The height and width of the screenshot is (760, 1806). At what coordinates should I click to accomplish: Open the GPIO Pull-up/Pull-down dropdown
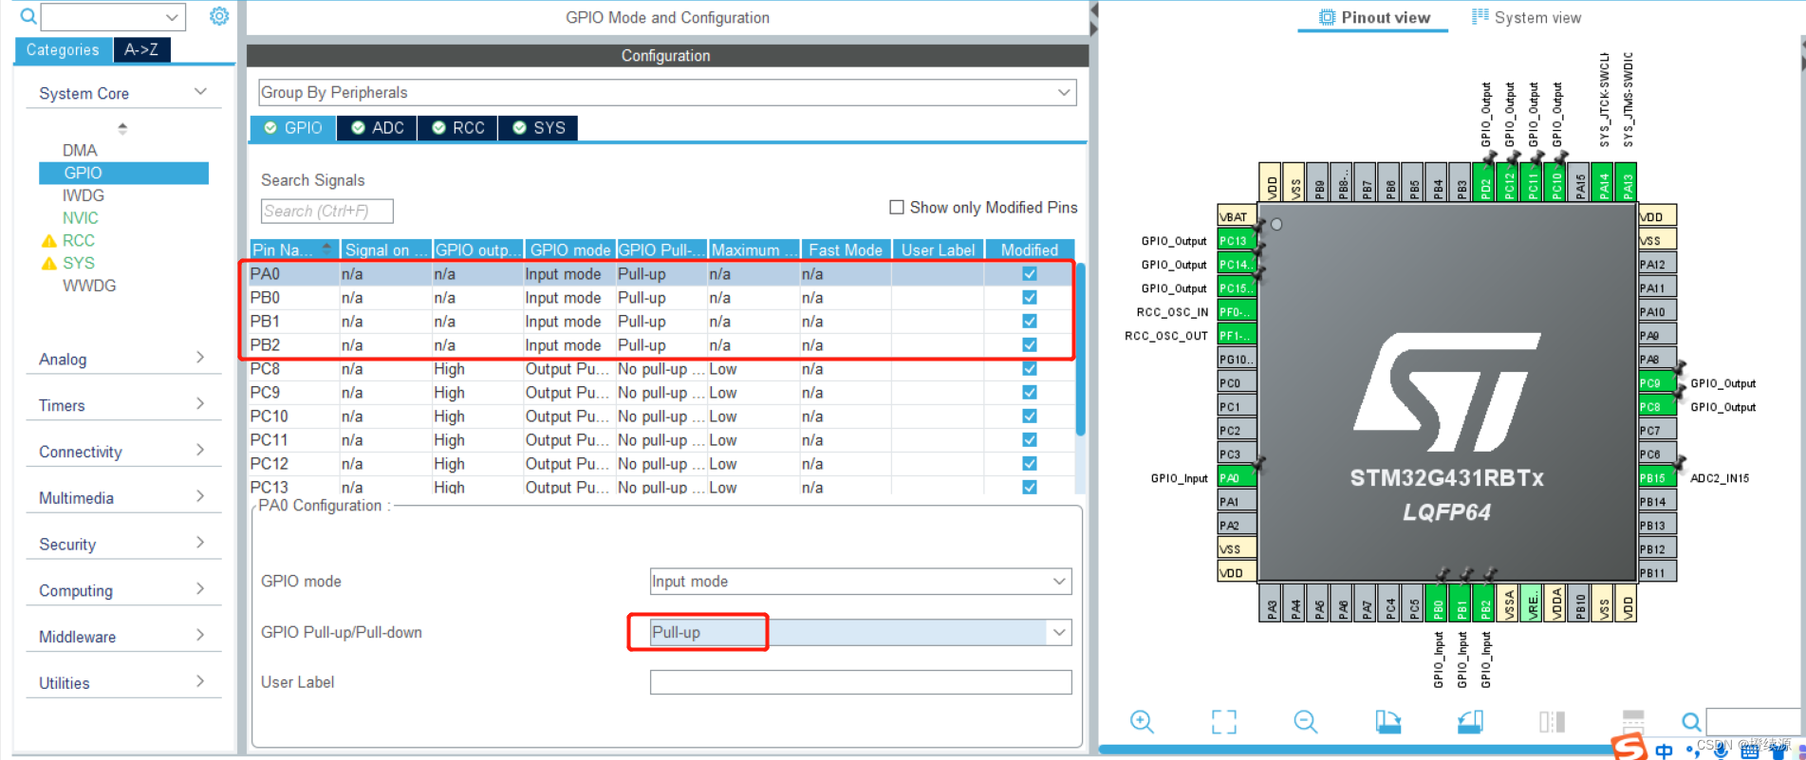coord(861,633)
